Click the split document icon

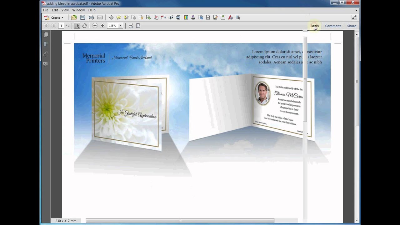pos(178,17)
